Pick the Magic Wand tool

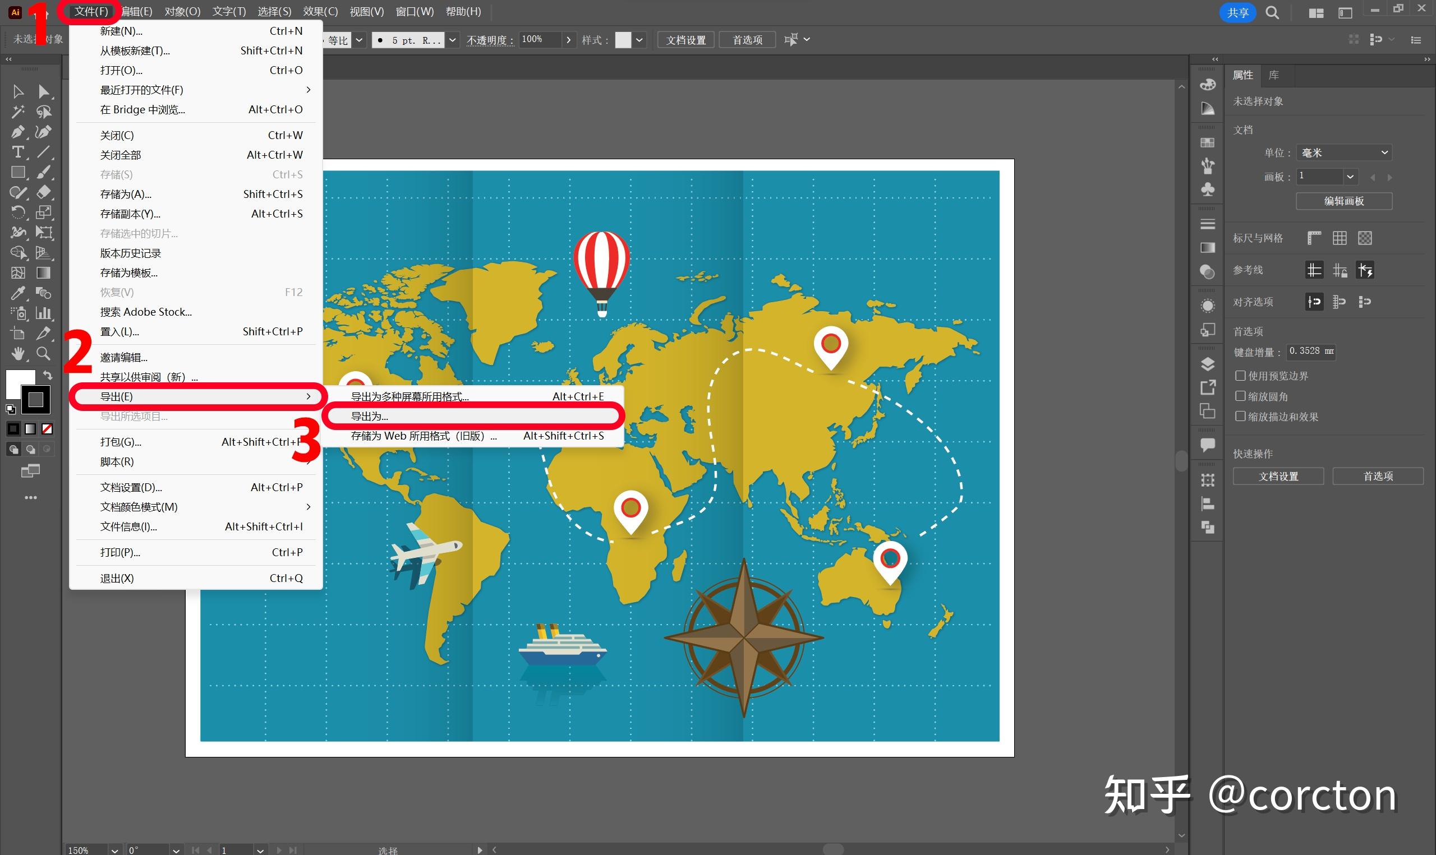pyautogui.click(x=18, y=112)
